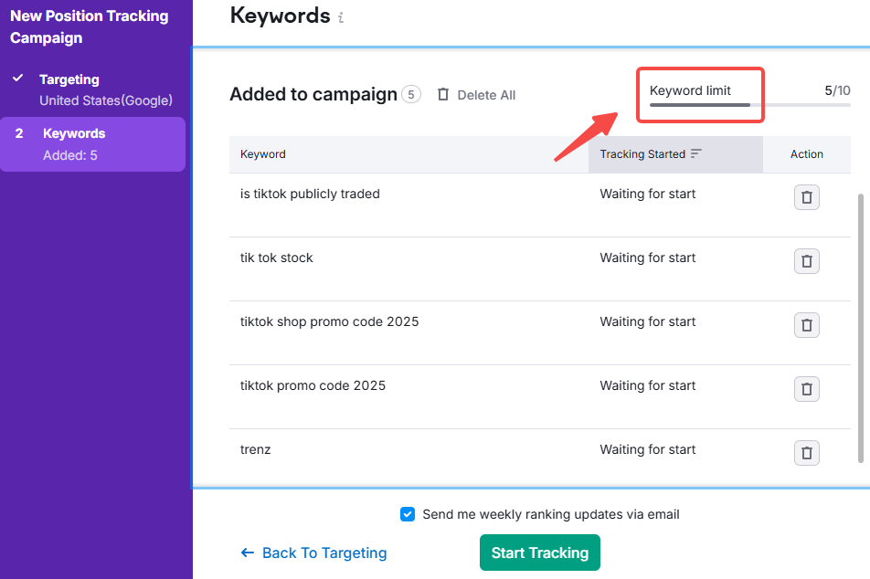
Task: Uncheck weekly ranking updates email checkbox
Action: [408, 514]
